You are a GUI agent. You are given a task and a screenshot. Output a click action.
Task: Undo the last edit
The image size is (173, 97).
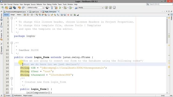(x=19, y=8)
